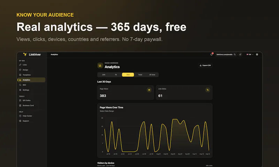The image size is (279, 167).
Task: Click the Jul 30 axis label
Action: pos(151,154)
